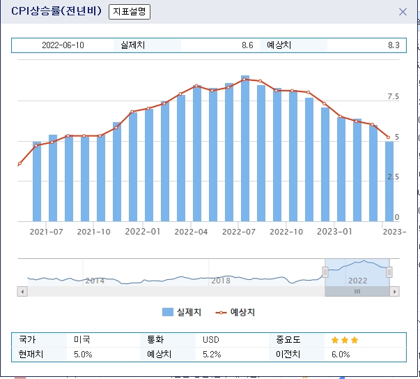Click the 2022 label in navigator selection
This screenshot has width=420, height=379.
pyautogui.click(x=357, y=281)
